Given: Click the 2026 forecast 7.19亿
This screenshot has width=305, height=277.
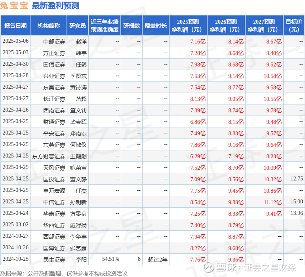Looking at the screenshot, I should click(x=236, y=156).
